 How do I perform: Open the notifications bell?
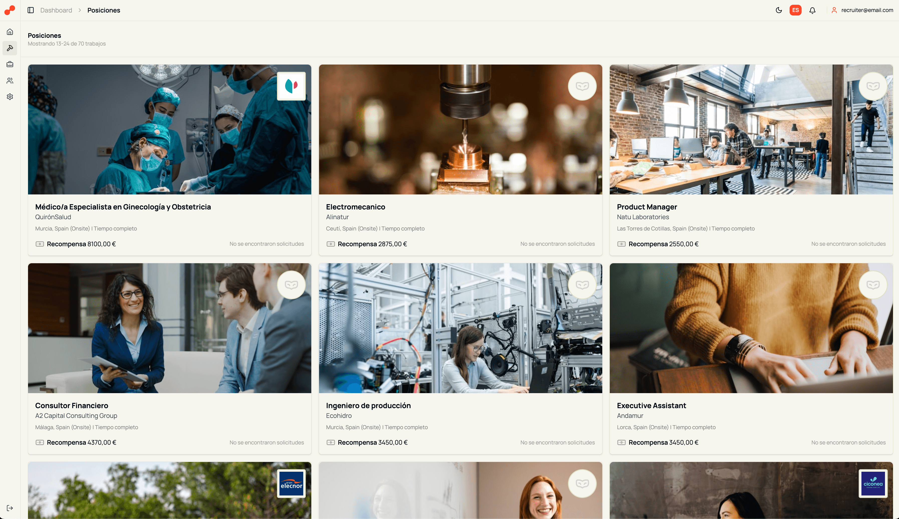[812, 10]
